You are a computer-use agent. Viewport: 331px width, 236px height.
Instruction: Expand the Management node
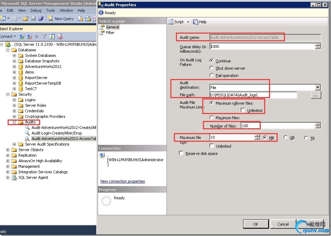pos(8,166)
